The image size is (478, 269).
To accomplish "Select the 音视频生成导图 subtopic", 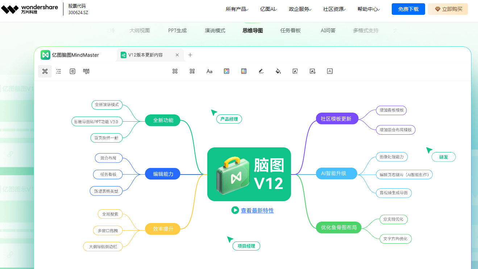I will pos(394,193).
